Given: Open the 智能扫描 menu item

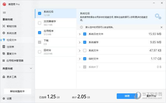Looking at the screenshot, I should (17, 26).
